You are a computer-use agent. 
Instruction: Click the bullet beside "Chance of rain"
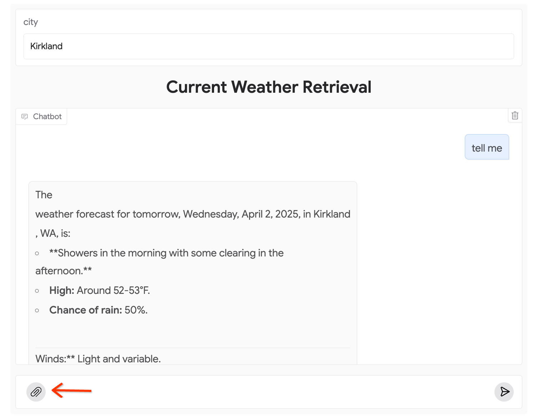(37, 311)
